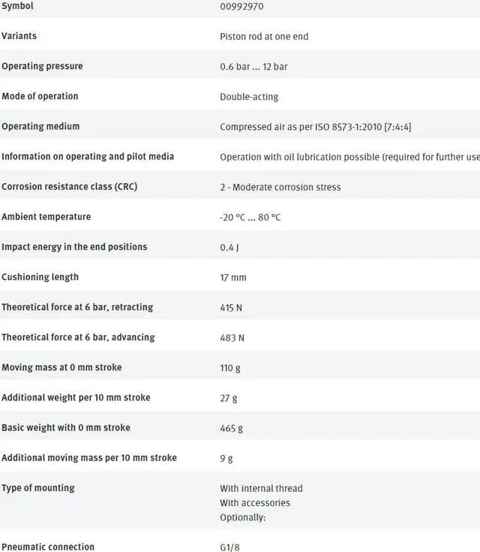Click the retracting force value 415 N
The width and height of the screenshot is (480, 552).
point(231,307)
